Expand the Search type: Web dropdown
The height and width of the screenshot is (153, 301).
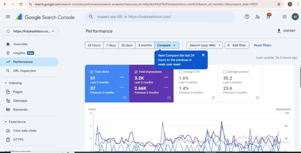click(205, 45)
